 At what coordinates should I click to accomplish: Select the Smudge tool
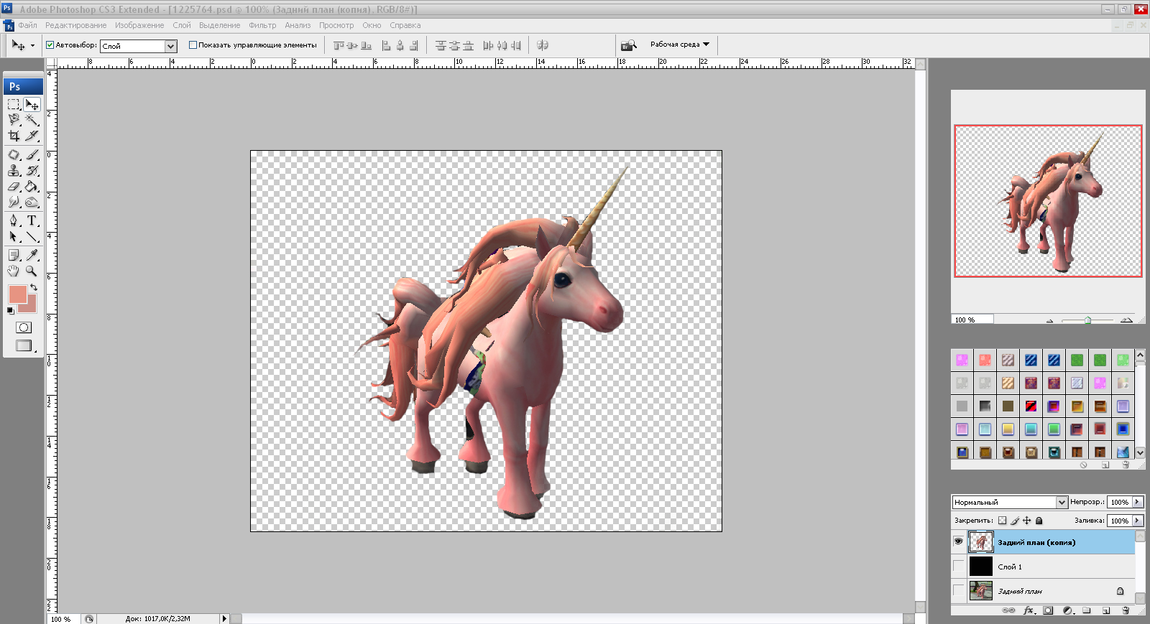pos(14,202)
